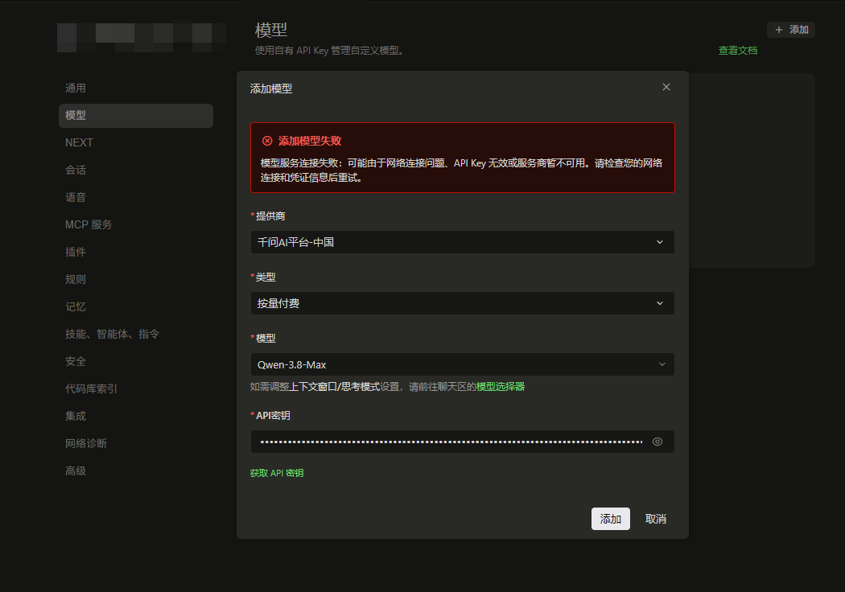Viewport: 845px width, 592px height.
Task: Open the 获取 API 密钥 link
Action: [x=277, y=473]
